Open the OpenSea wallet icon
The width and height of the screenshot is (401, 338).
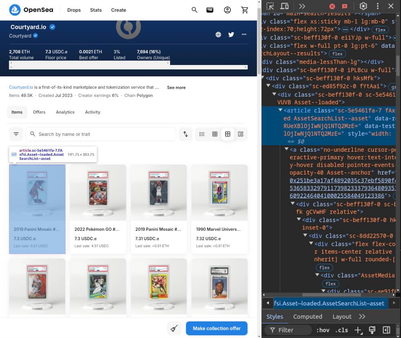click(x=210, y=10)
